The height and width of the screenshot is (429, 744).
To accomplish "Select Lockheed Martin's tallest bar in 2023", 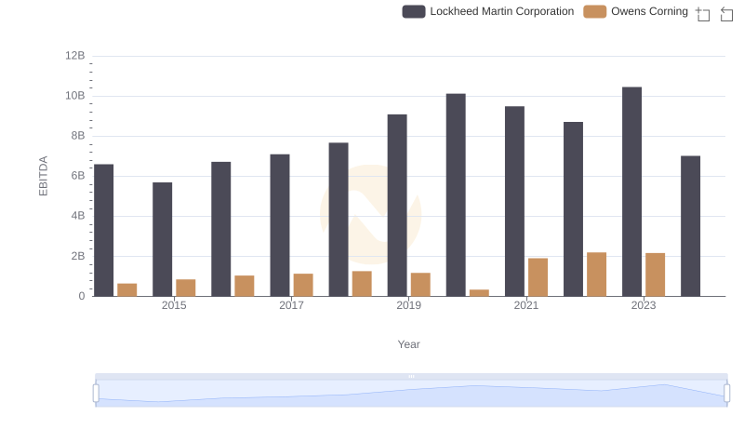I will pos(631,192).
